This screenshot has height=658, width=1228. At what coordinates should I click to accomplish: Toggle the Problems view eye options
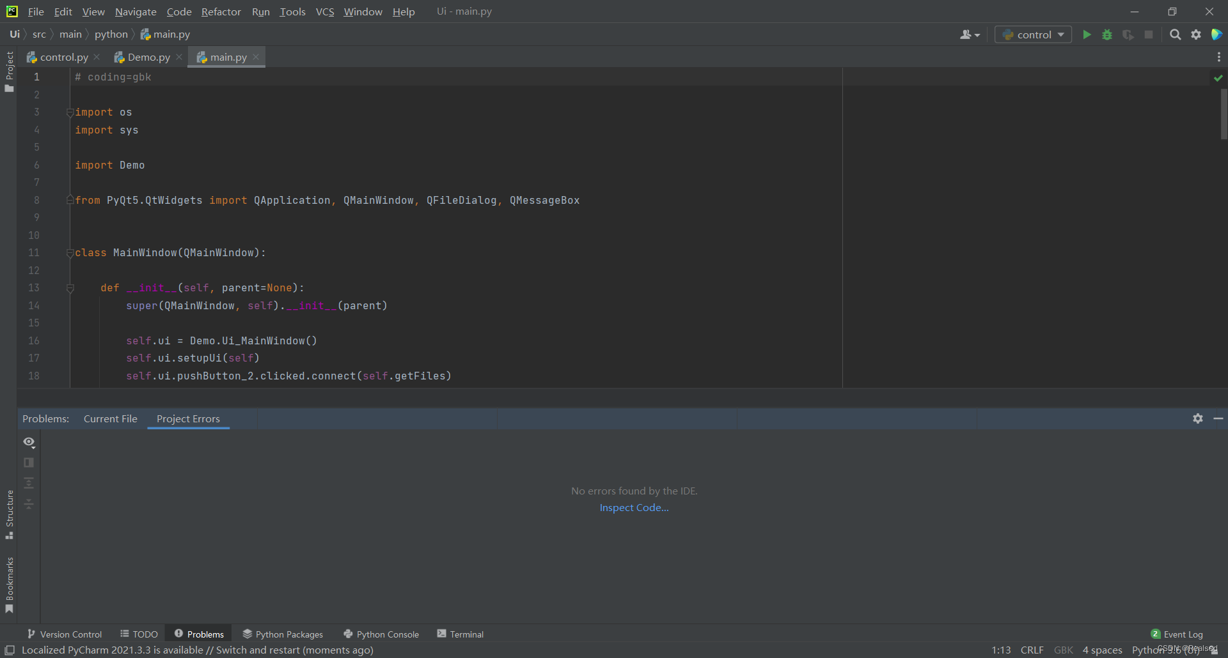pyautogui.click(x=29, y=442)
